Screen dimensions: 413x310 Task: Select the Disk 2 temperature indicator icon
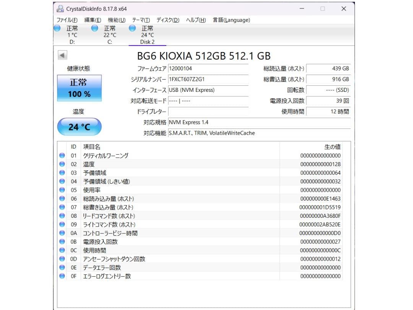pos(132,28)
